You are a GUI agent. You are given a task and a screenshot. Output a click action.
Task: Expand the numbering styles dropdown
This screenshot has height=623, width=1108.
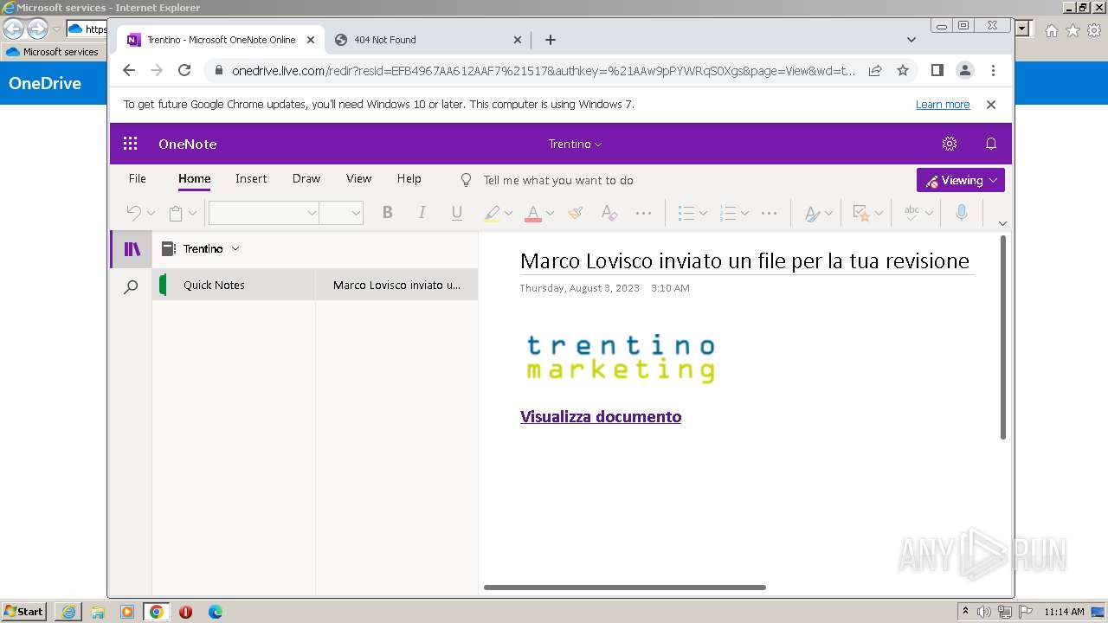[744, 213]
